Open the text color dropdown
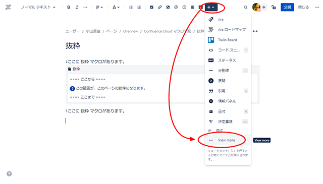The height and width of the screenshot is (184, 323). coord(116,7)
